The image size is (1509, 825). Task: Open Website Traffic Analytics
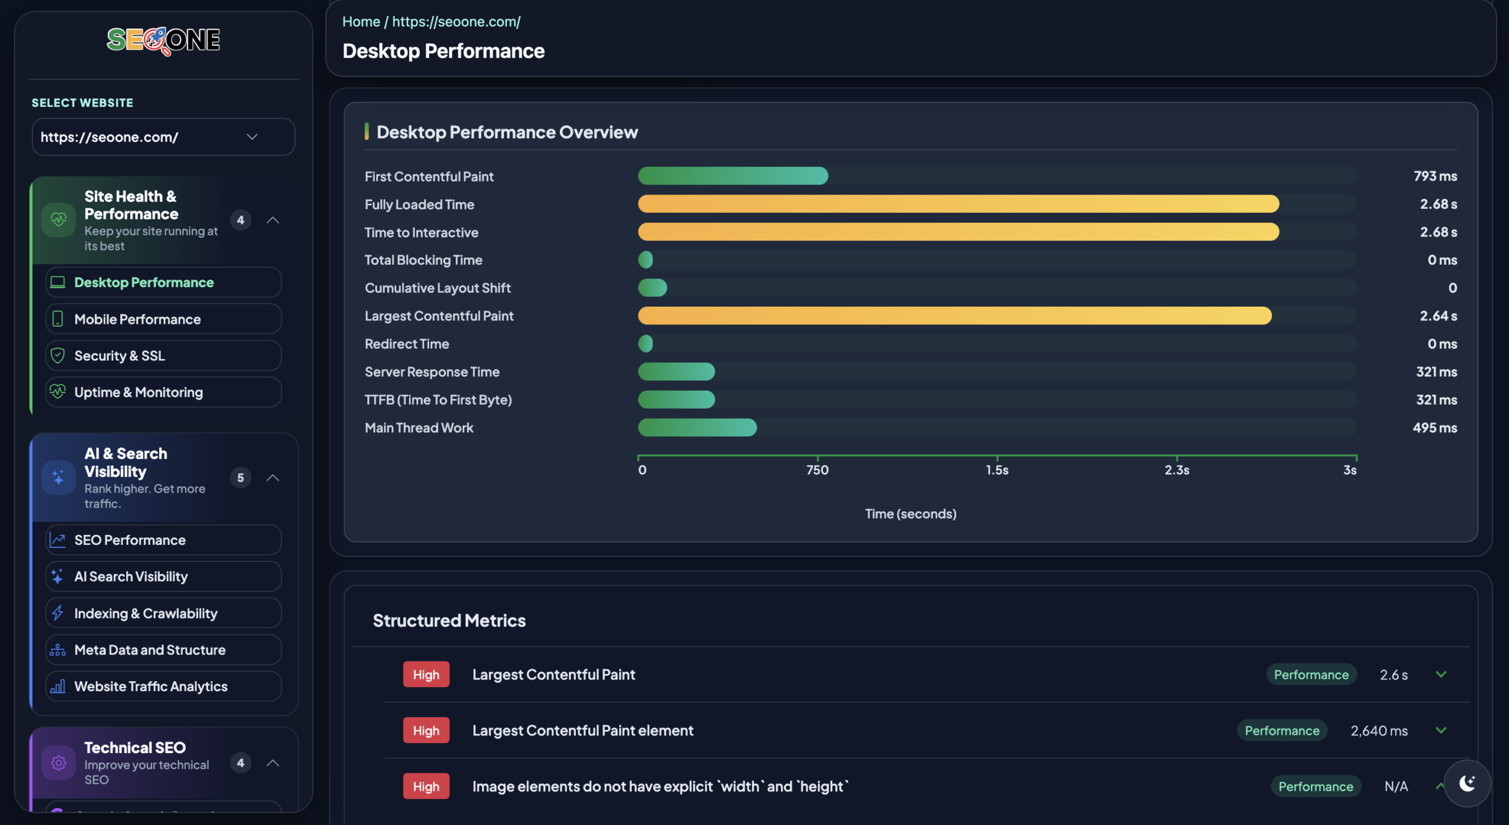[163, 686]
